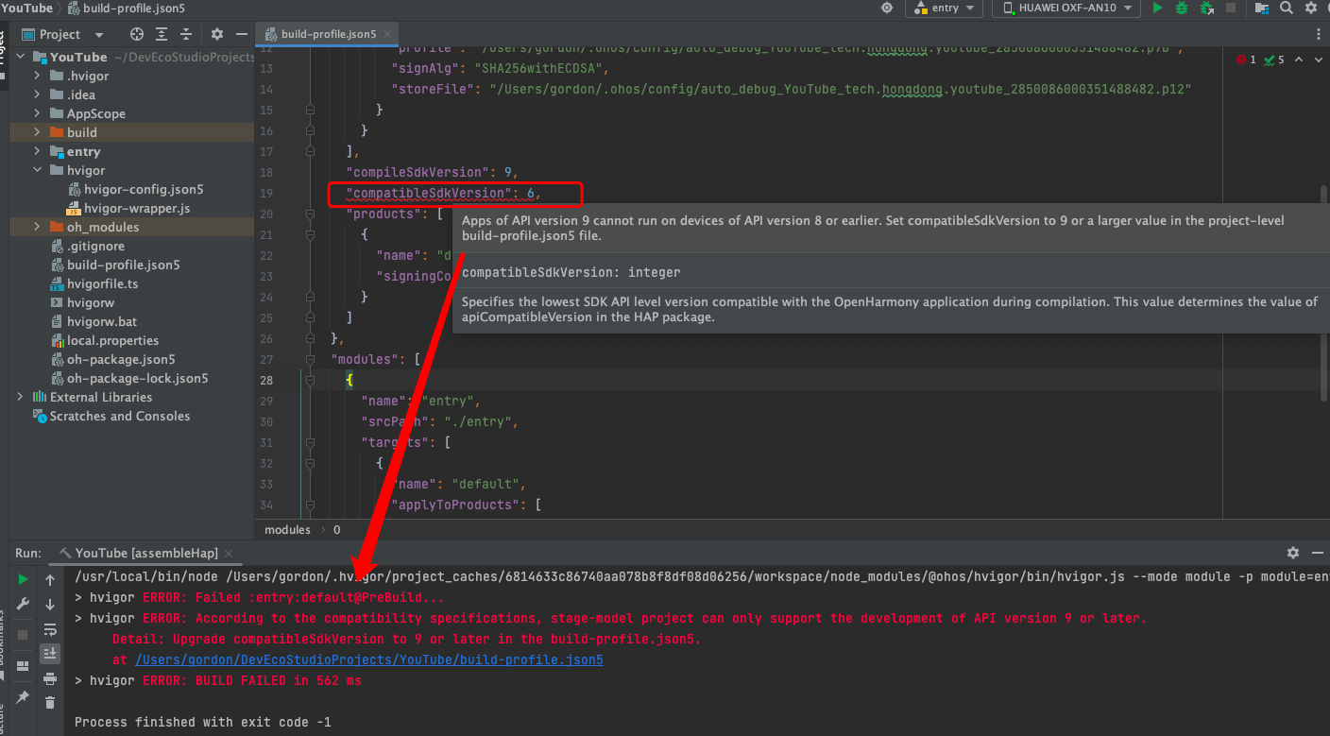Viewport: 1330px width, 736px height.
Task: Open editor tab options three dots
Action: [x=1319, y=34]
